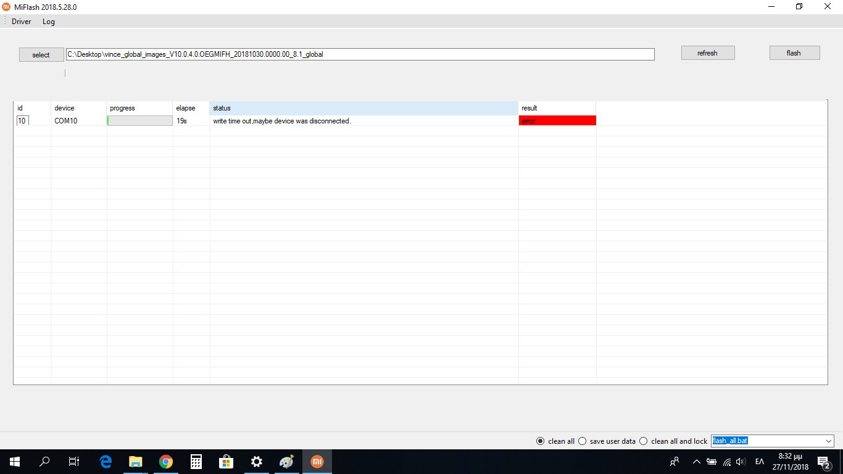Image resolution: width=843 pixels, height=474 pixels.
Task: Click the id column header
Action: (x=33, y=108)
